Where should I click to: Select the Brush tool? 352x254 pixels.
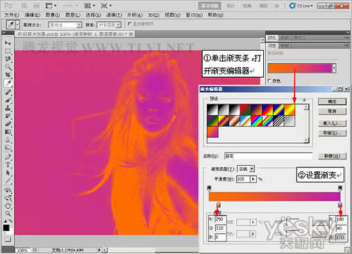tap(8, 100)
